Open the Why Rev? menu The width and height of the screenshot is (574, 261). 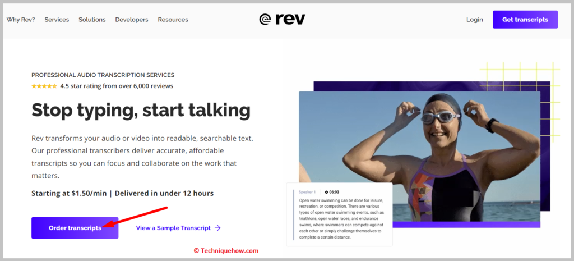tap(21, 20)
